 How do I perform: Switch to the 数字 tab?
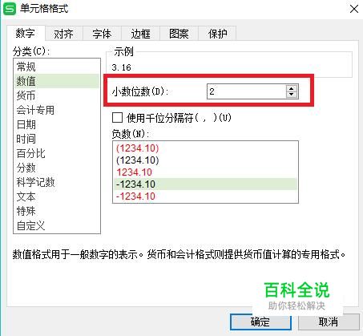coord(26,34)
